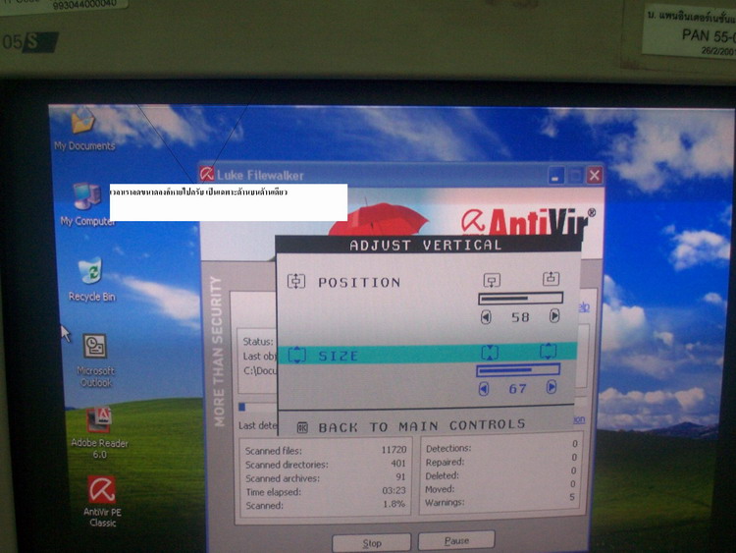
Task: Click the Status label in scan window
Action: point(258,342)
